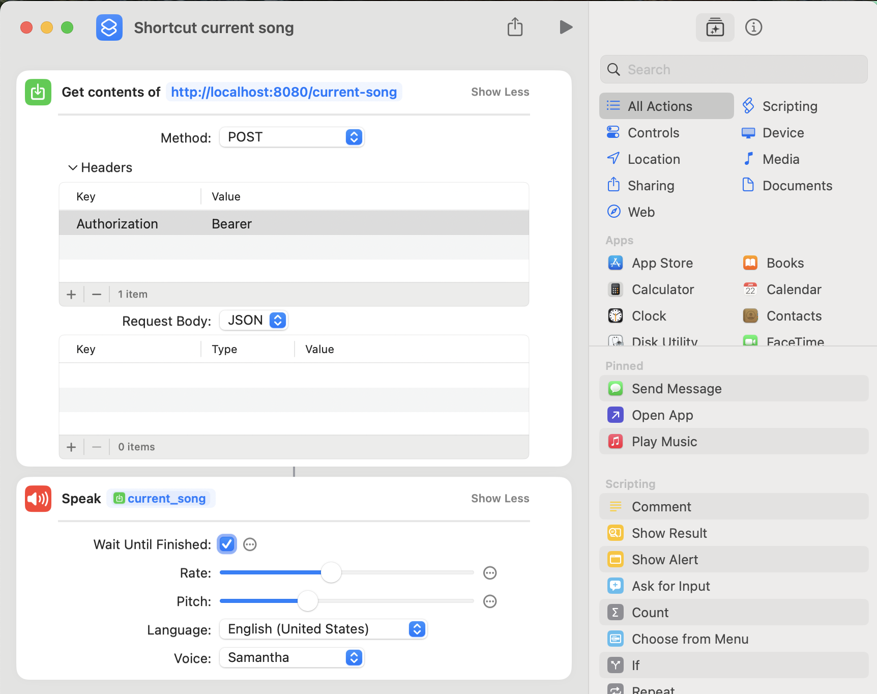The image size is (877, 694).
Task: Open shortcut details info icon
Action: 753,27
